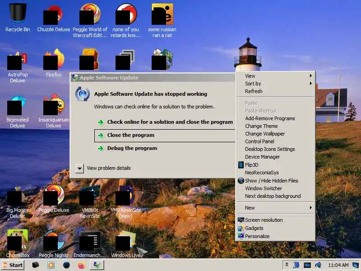Click the Firefox icon in the taskbar
This screenshot has height=271, width=361.
[81, 265]
